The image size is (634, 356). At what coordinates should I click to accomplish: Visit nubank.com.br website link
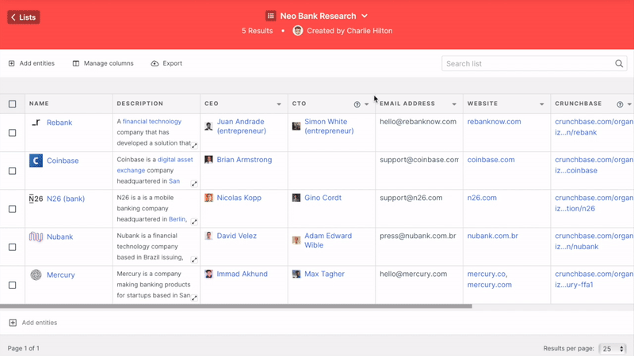(492, 236)
